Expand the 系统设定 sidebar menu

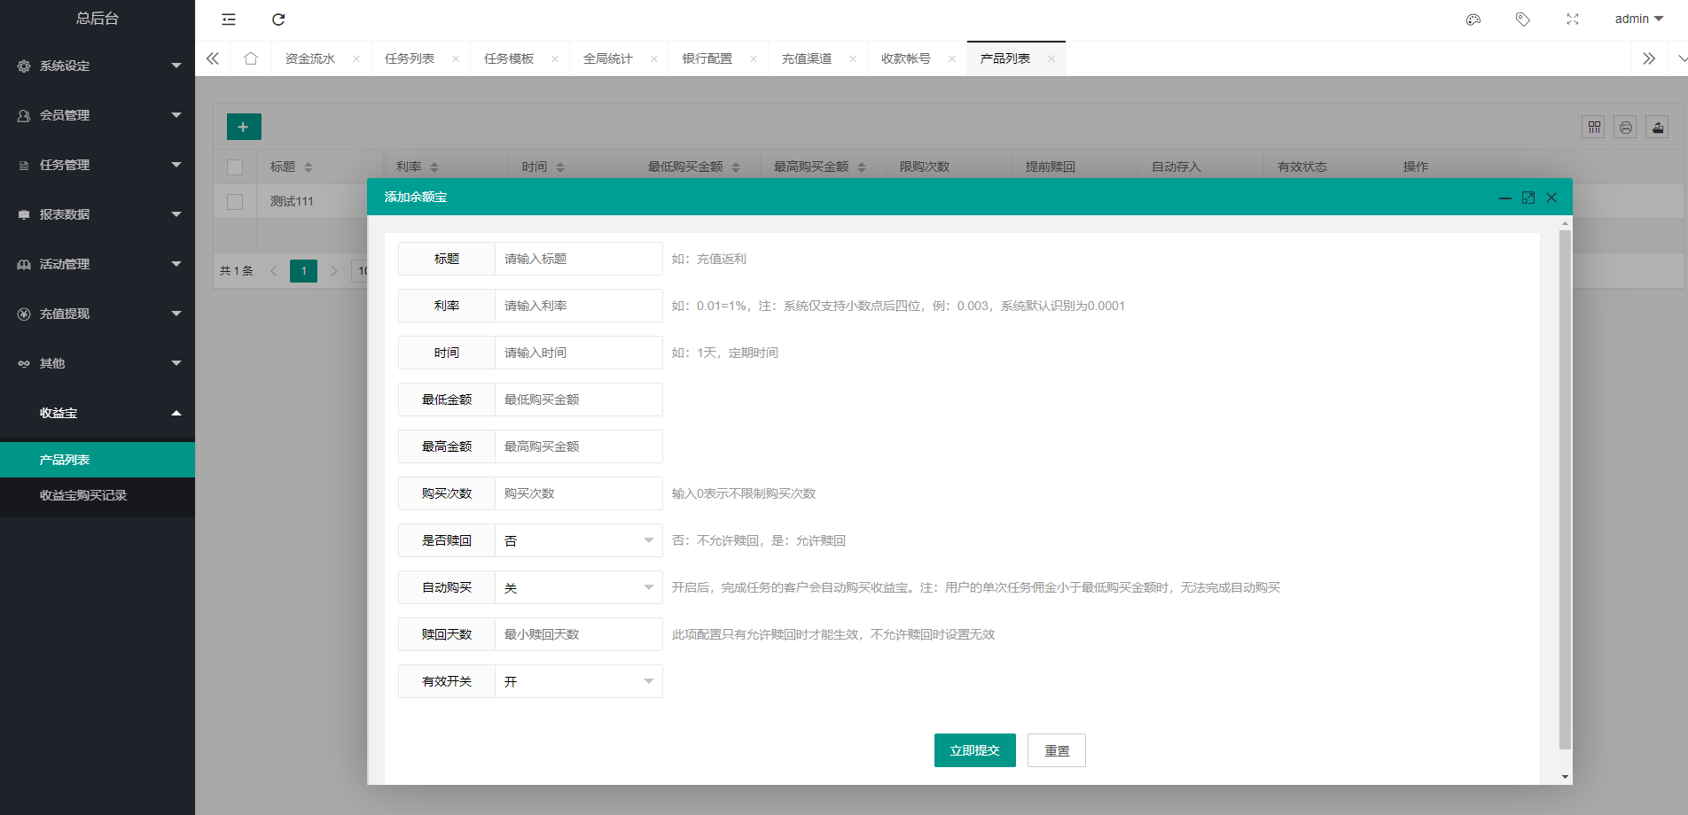pos(98,66)
